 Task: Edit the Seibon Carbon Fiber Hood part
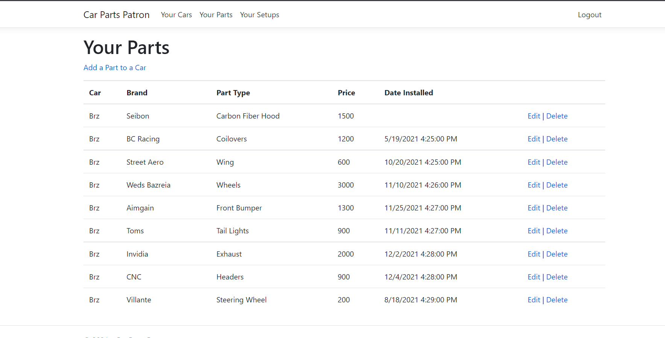click(x=533, y=116)
